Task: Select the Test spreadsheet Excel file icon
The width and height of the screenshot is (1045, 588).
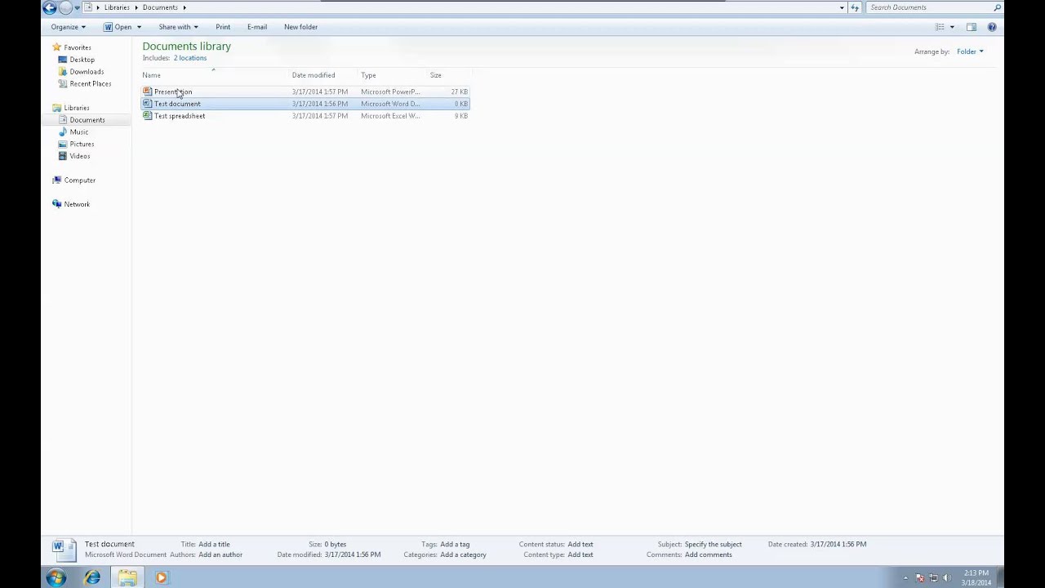Action: (148, 116)
